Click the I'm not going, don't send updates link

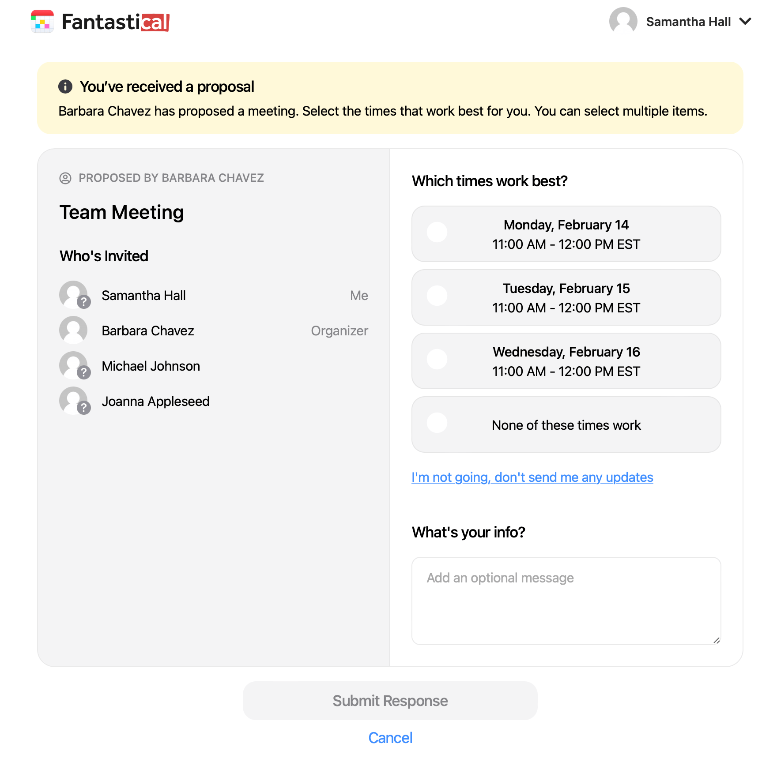532,477
